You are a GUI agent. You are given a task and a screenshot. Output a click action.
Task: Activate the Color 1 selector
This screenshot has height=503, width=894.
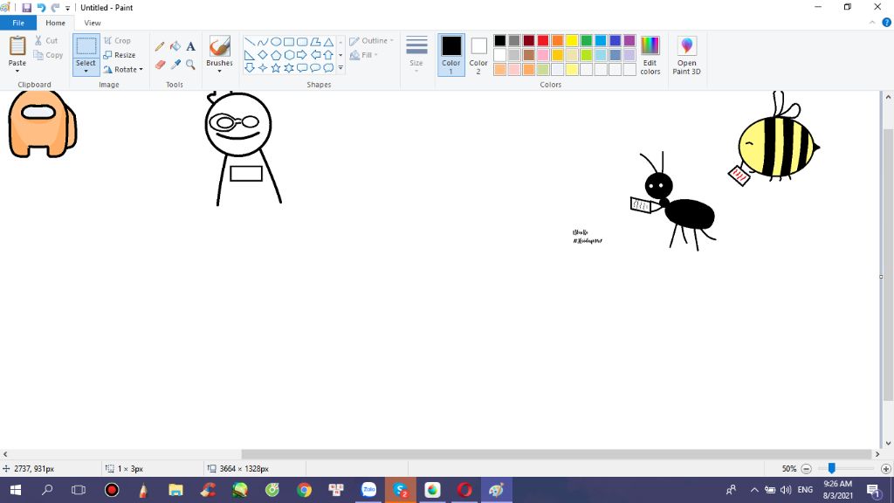pos(451,55)
